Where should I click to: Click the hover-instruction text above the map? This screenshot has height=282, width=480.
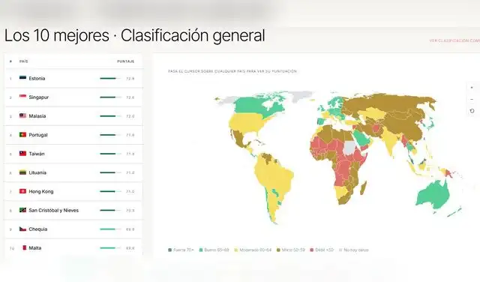click(x=232, y=71)
